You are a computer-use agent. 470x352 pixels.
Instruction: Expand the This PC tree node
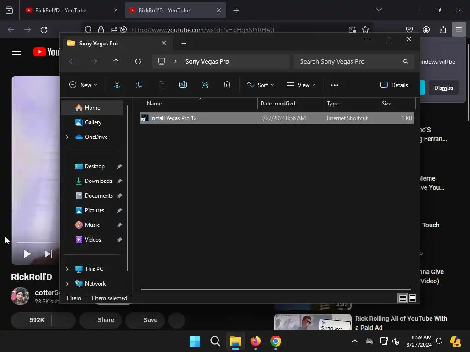pos(67,269)
